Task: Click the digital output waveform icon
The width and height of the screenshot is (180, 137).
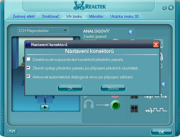Action: tap(155, 96)
